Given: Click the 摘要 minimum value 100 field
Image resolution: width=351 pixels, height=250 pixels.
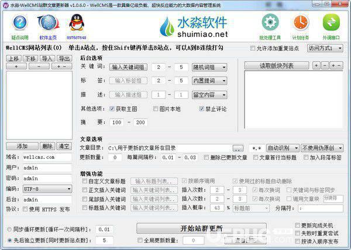Looking at the screenshot, I should tap(116, 122).
